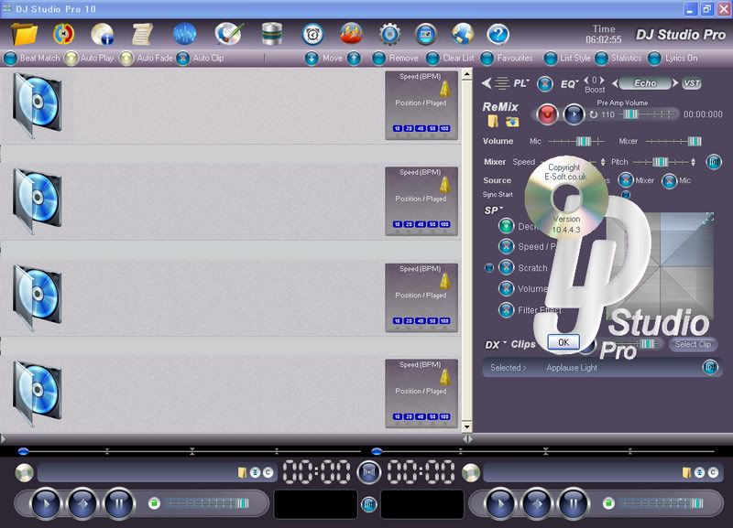Image resolution: width=733 pixels, height=528 pixels.
Task: Click the Select Clip button
Action: (693, 345)
